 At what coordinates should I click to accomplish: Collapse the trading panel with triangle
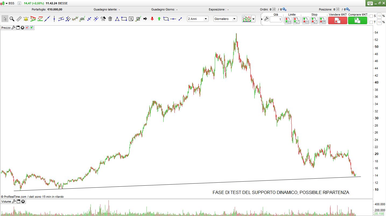click(x=262, y=19)
